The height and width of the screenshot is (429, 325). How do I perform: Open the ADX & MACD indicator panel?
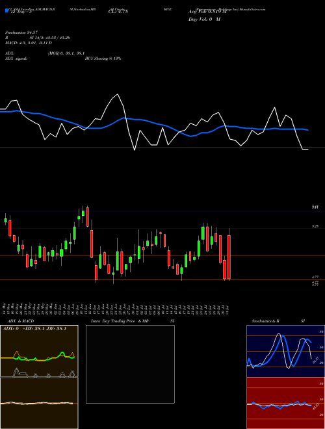click(x=39, y=377)
